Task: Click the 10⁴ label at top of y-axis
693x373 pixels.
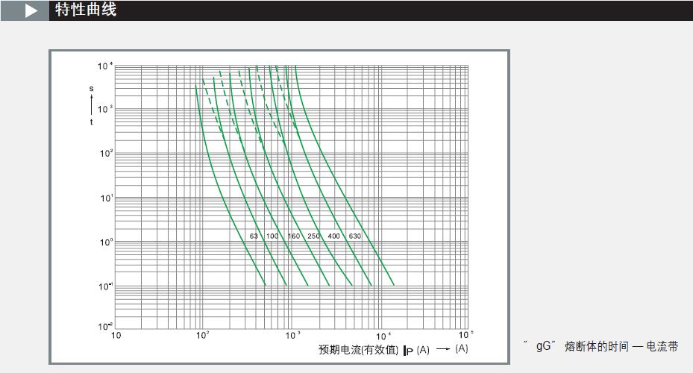Action: coord(104,66)
